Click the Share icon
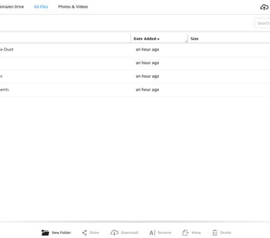The image size is (270, 238). click(x=84, y=232)
